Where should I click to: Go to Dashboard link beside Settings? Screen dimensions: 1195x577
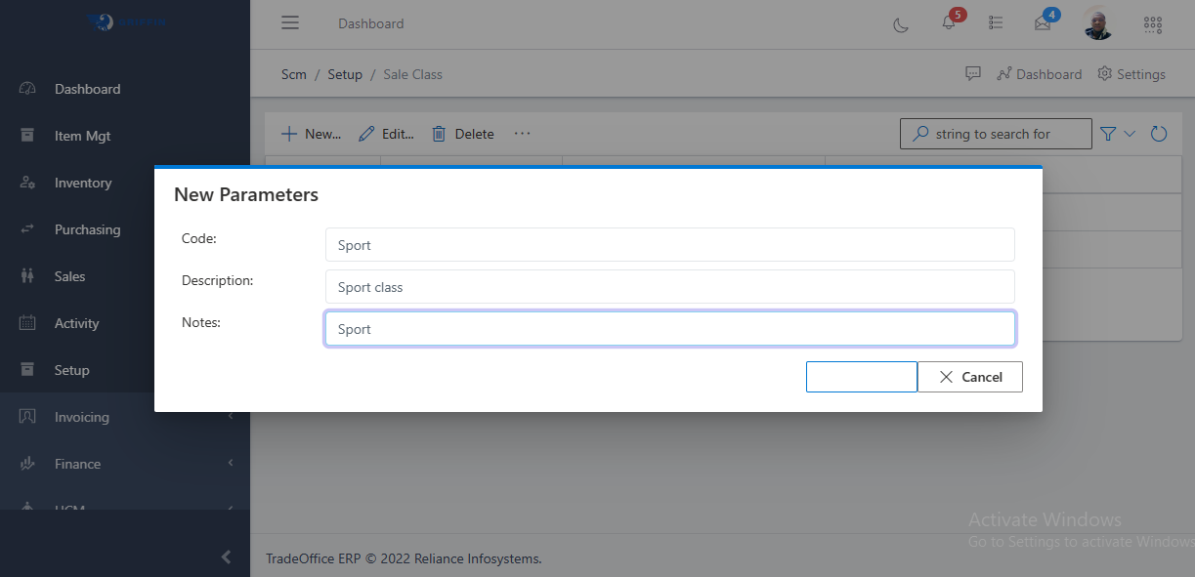1039,74
